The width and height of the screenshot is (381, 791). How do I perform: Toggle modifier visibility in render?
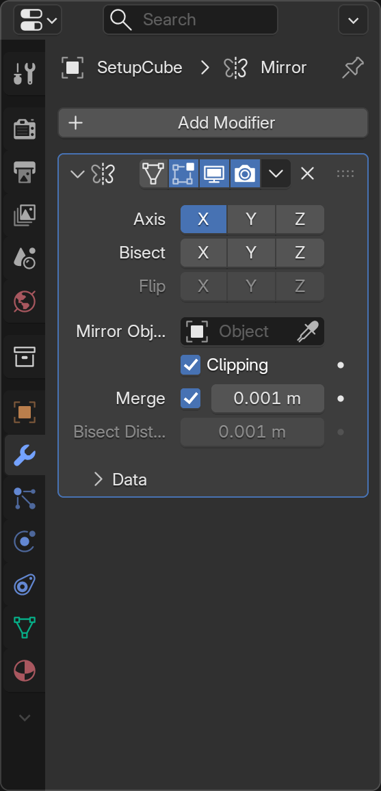coord(246,174)
